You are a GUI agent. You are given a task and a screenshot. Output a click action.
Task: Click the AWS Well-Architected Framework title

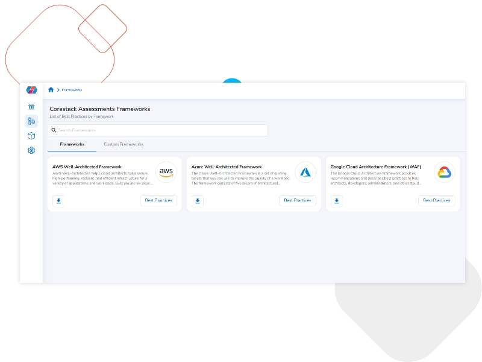tap(87, 167)
